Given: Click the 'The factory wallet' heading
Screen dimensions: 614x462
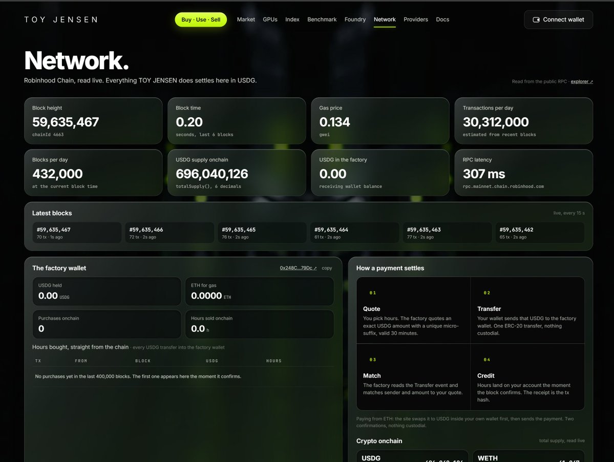Looking at the screenshot, I should click(x=59, y=268).
